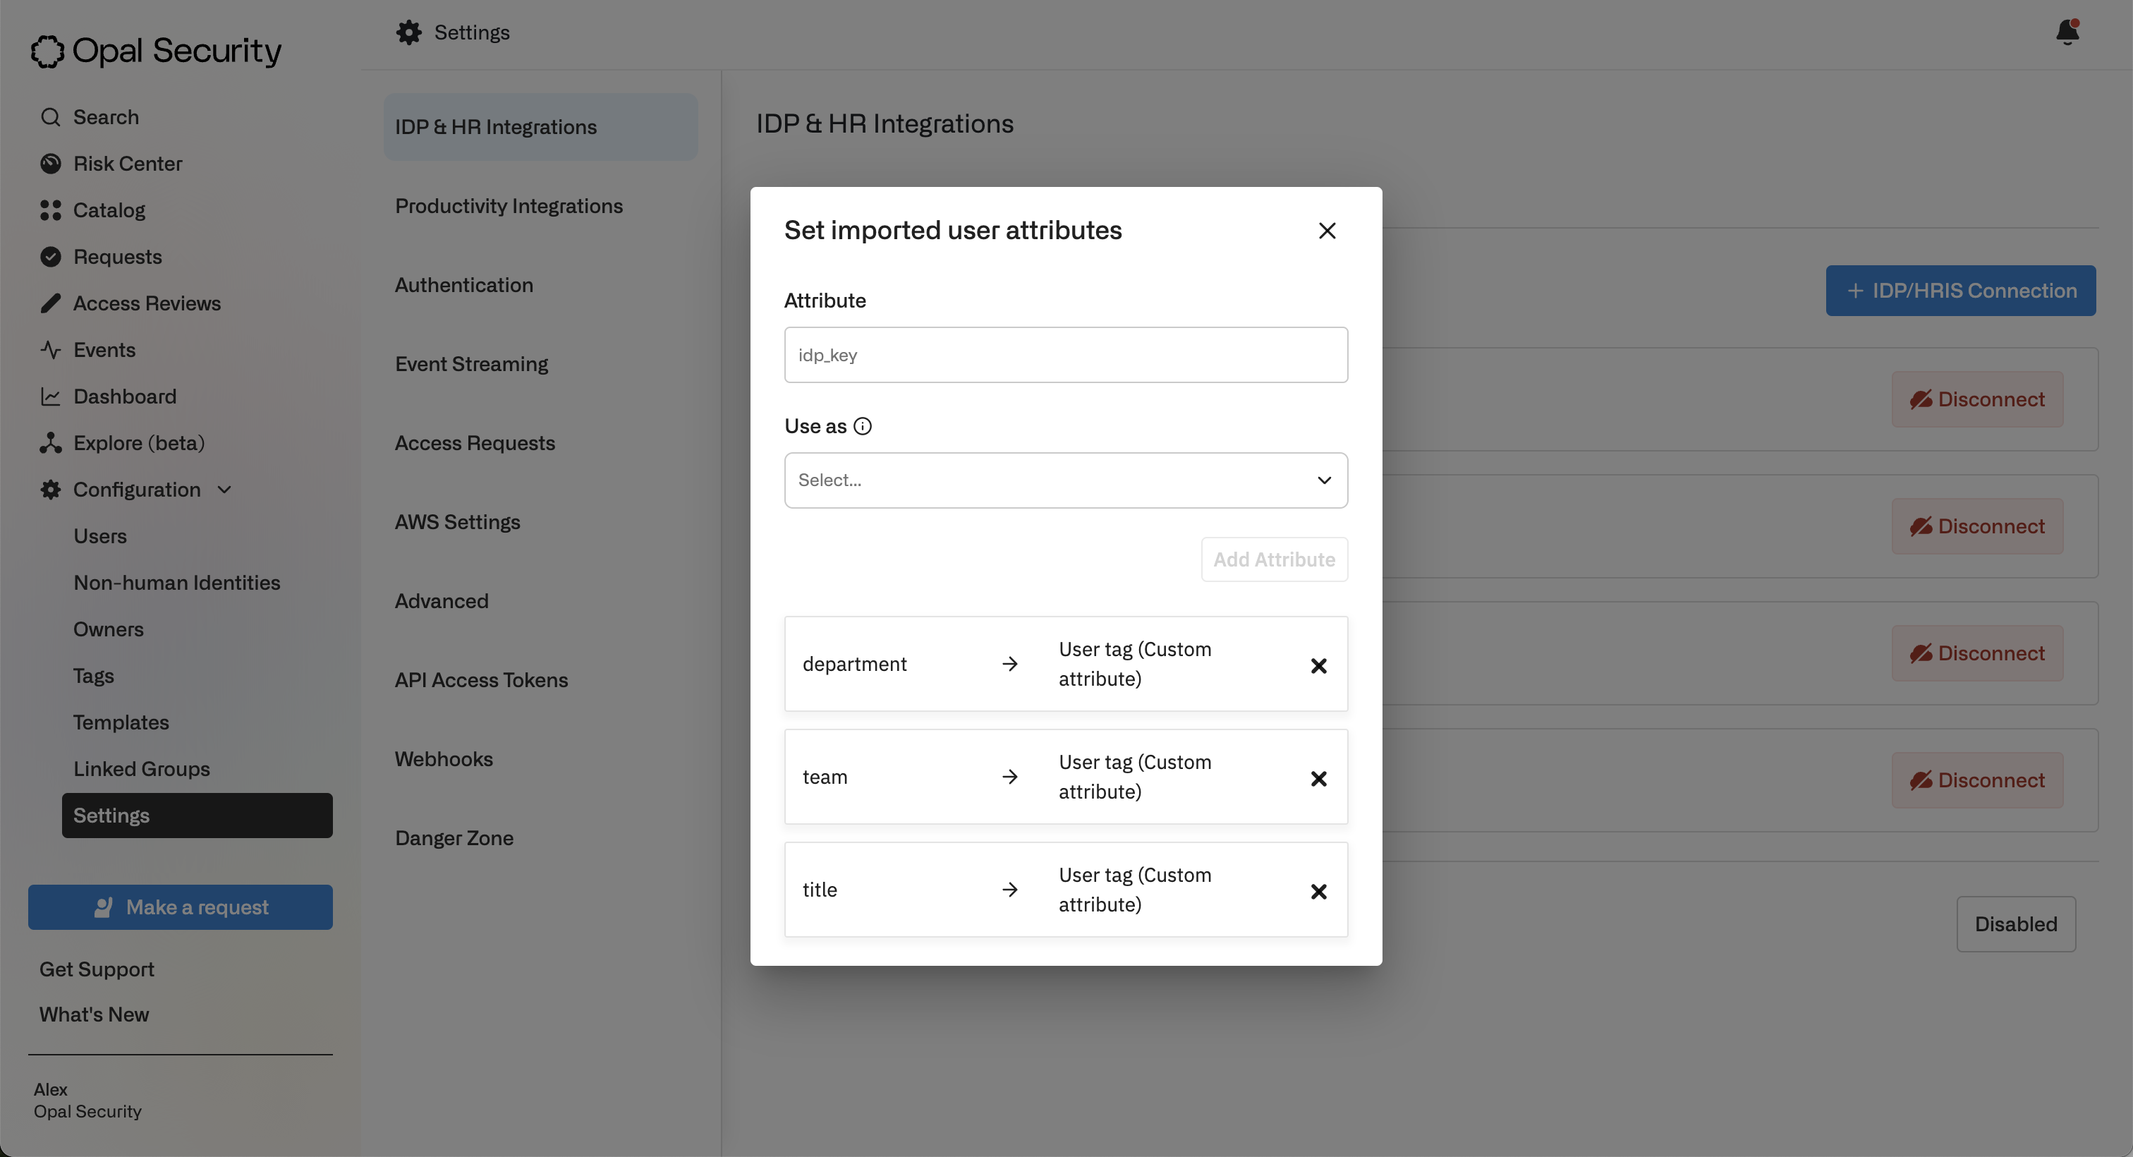Select Danger Zone settings section
The width and height of the screenshot is (2133, 1157).
pos(454,837)
